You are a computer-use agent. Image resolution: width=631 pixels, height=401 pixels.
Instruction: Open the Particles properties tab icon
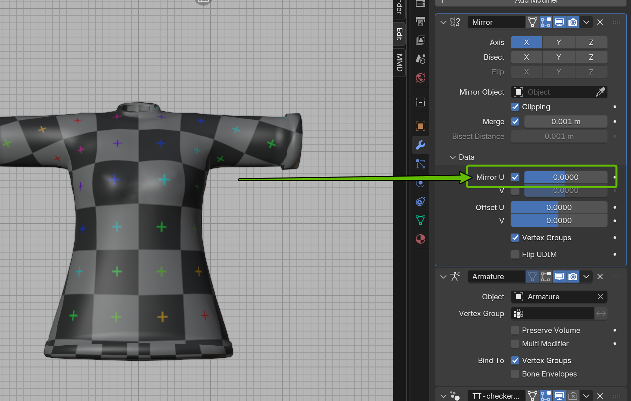tap(420, 164)
